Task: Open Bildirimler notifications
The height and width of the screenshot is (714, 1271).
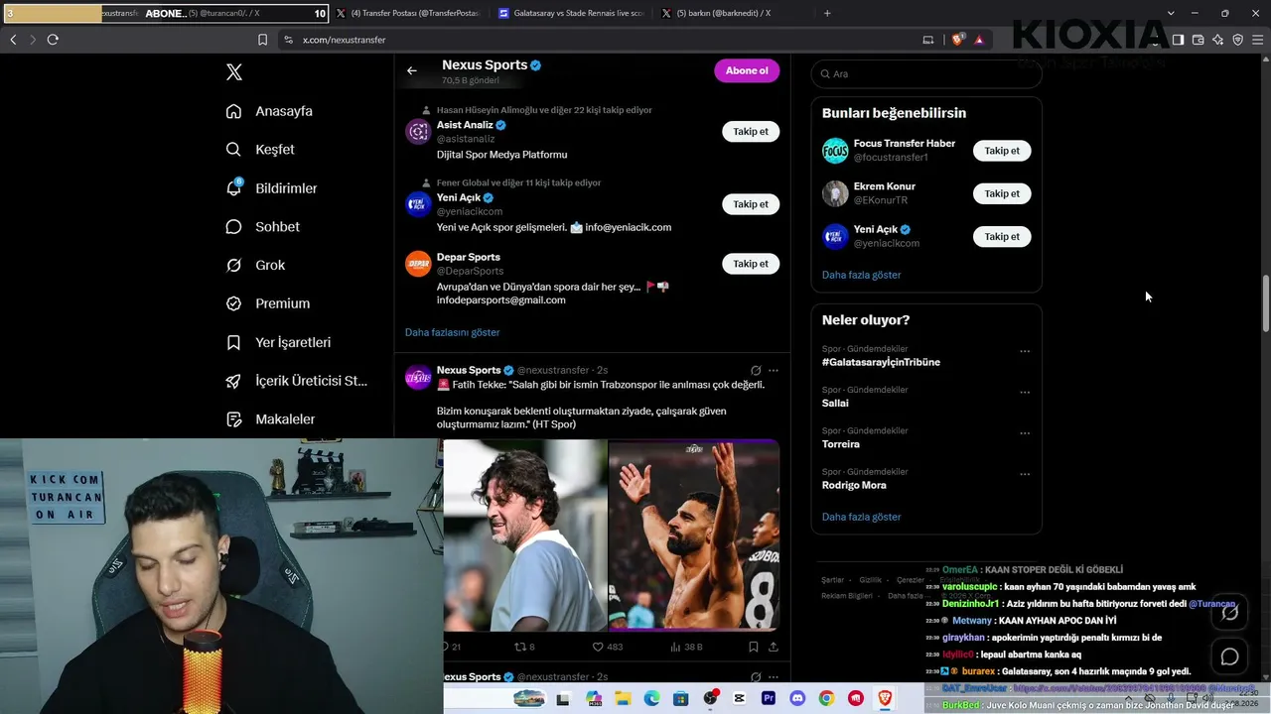Action: click(272, 188)
